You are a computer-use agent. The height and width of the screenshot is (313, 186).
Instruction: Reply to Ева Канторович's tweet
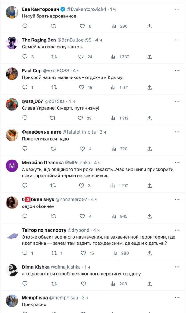tap(25, 26)
